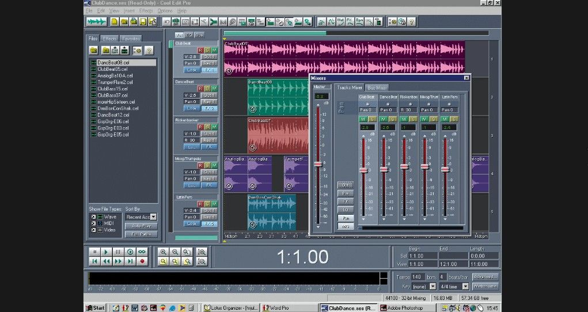
Task: Click the Tempo 140 bpm input field
Action: [x=418, y=277]
